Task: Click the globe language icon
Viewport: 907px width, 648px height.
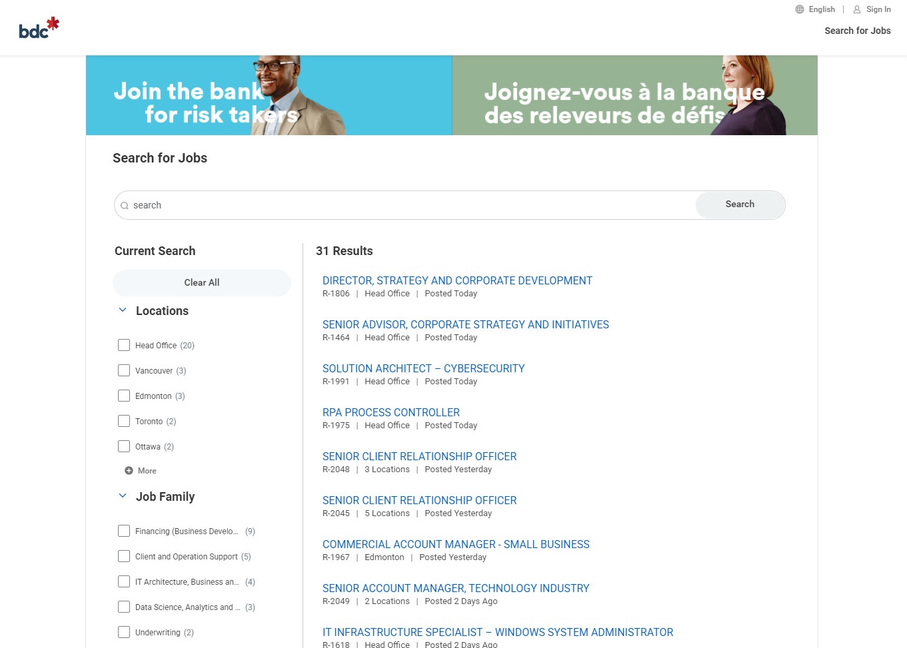Action: [x=799, y=9]
